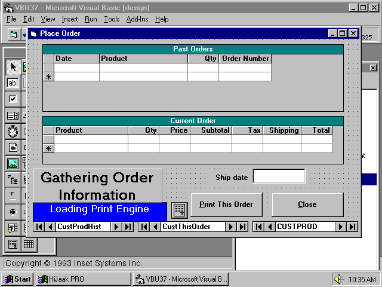Select the ListBox tool in the toolbox

[13, 115]
